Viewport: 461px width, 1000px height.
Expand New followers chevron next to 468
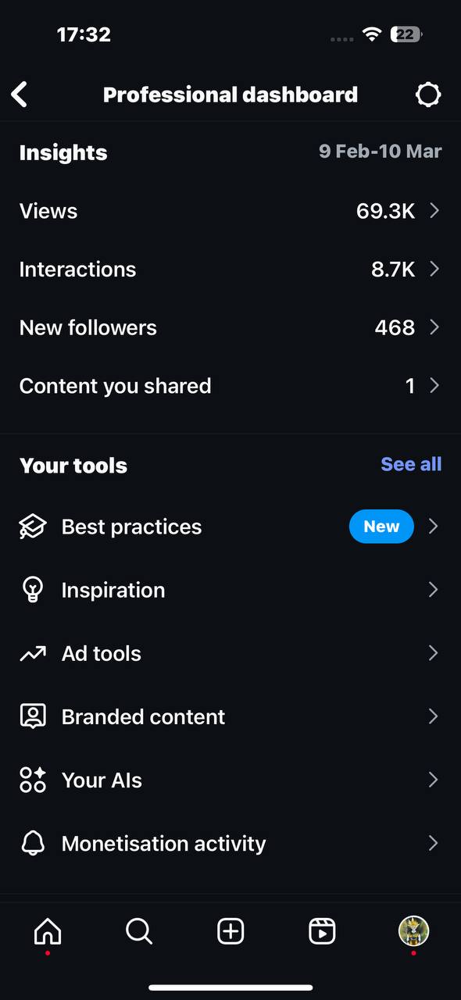[434, 327]
